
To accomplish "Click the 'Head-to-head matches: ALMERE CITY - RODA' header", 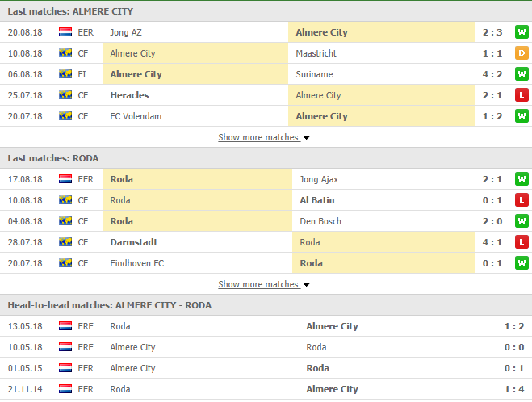I will tap(110, 305).
